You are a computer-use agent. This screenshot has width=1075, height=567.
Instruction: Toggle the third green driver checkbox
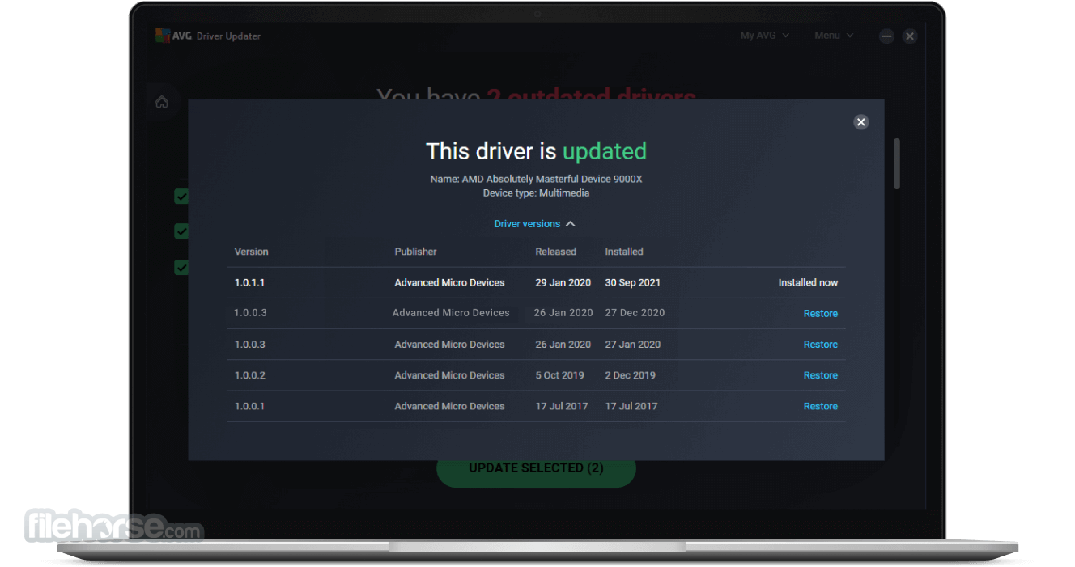click(181, 267)
